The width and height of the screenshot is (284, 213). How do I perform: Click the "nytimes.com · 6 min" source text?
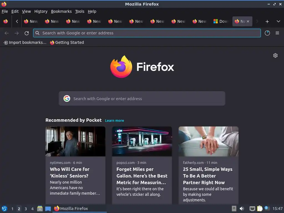[x=66, y=163]
